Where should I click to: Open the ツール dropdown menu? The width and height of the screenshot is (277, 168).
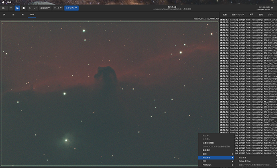[x=57, y=8]
